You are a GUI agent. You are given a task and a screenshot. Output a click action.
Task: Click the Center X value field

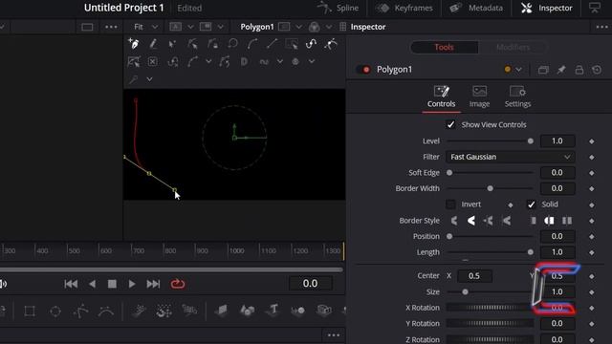click(474, 276)
